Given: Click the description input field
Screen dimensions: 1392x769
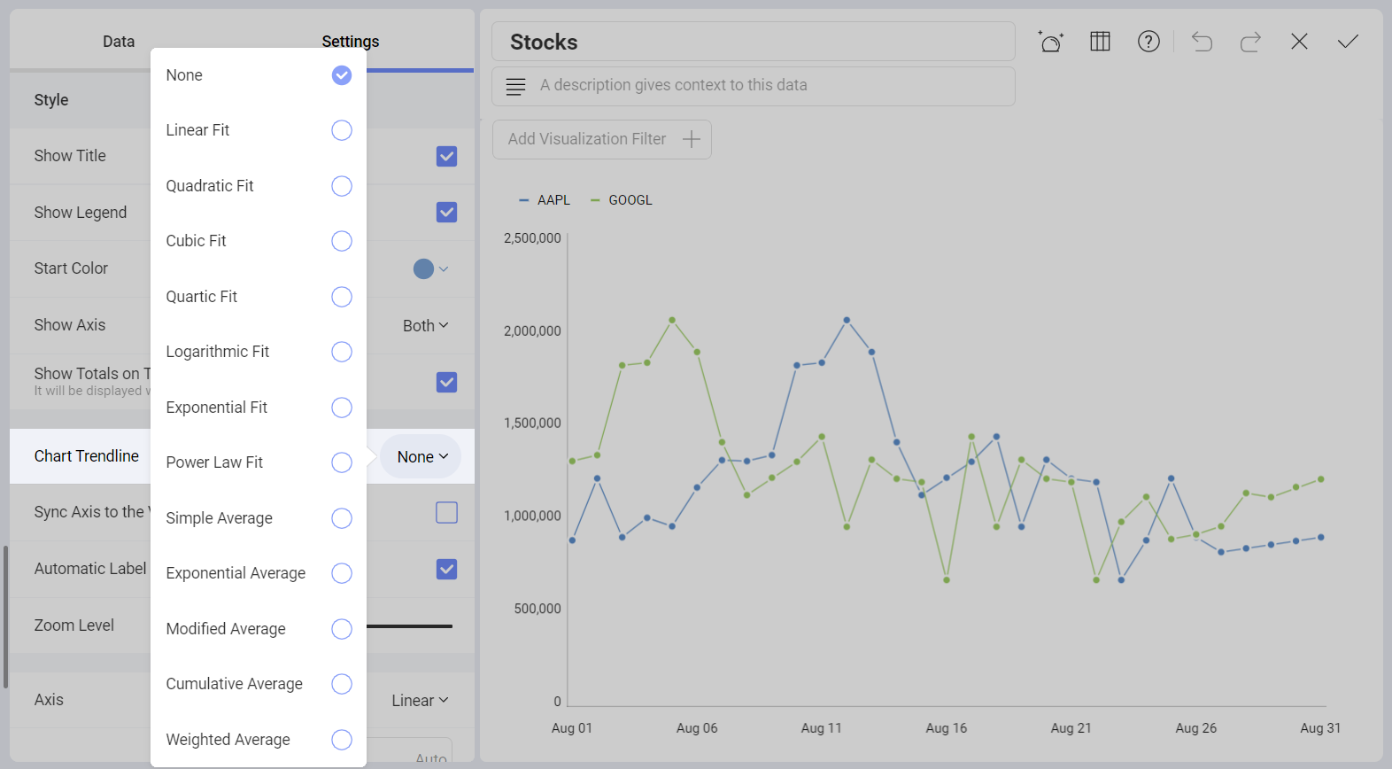Looking at the screenshot, I should (754, 86).
